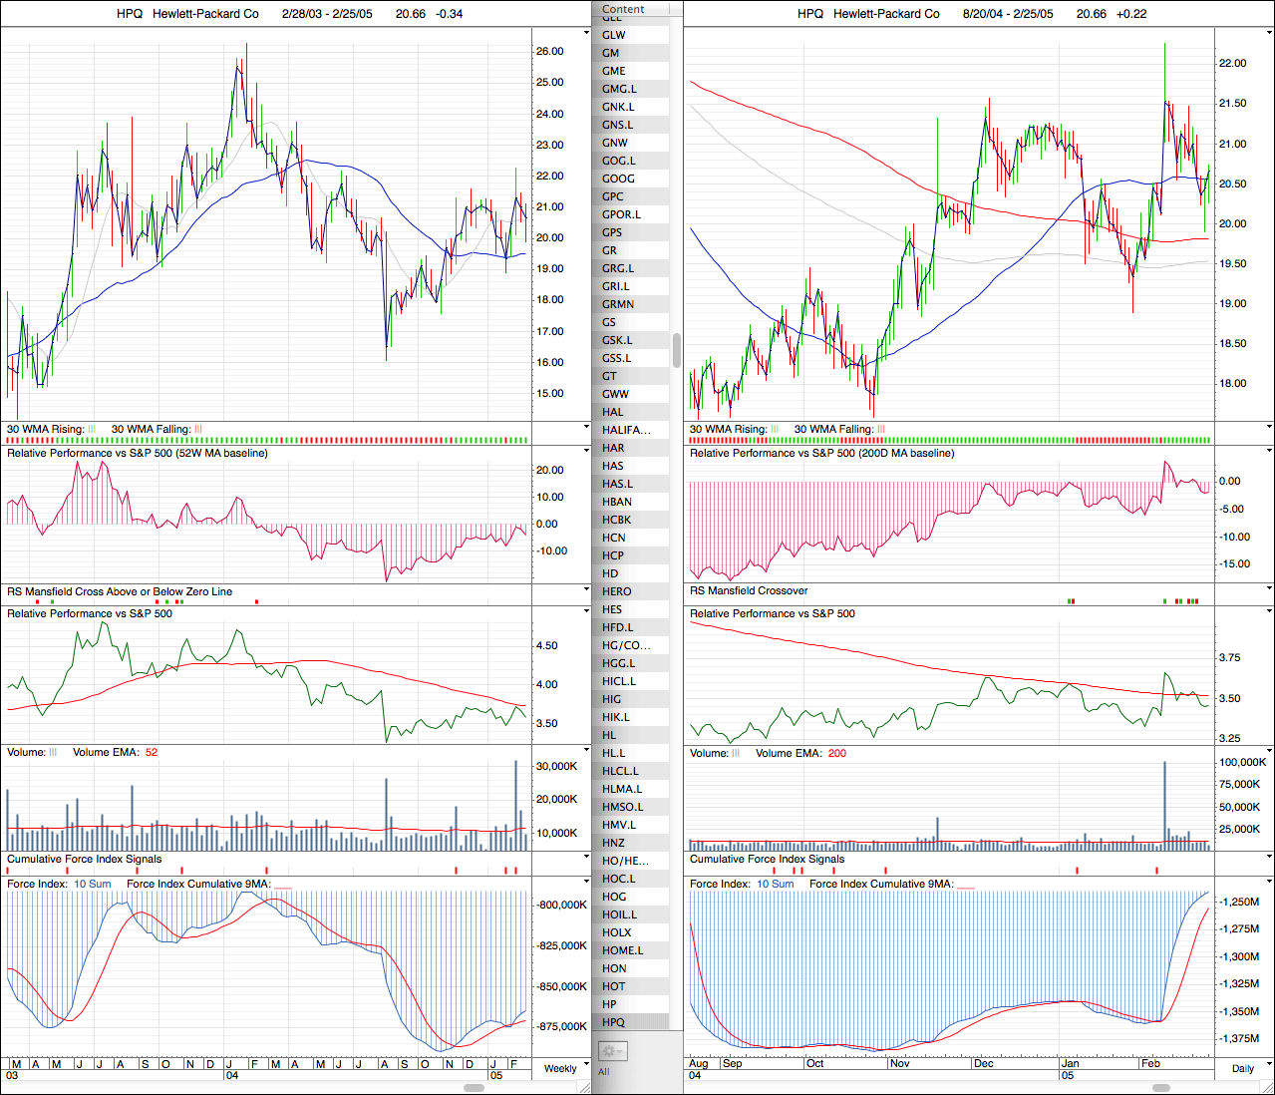The image size is (1275, 1095).
Task: Click the All filter label
Action: click(603, 1072)
